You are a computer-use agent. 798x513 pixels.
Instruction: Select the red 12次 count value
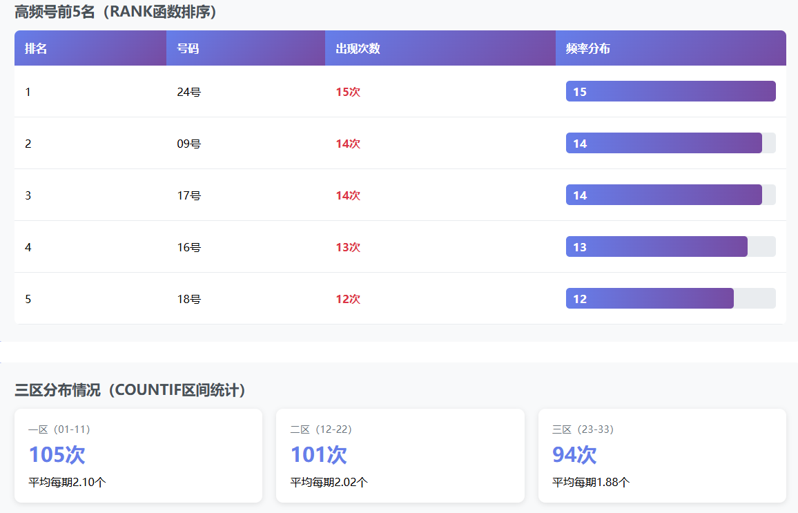[x=348, y=299]
